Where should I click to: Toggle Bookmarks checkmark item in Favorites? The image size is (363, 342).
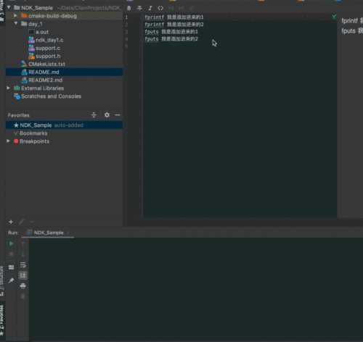tap(30, 133)
